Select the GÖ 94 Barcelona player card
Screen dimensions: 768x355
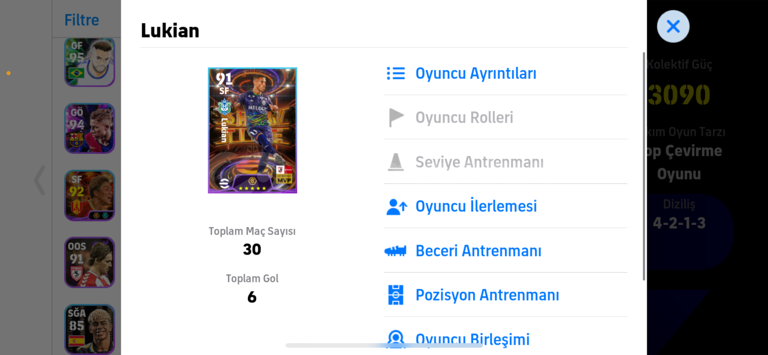[x=89, y=129]
